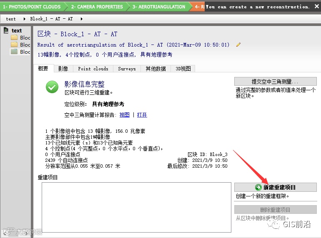The height and width of the screenshot is (238, 321).
Task: Open the Point clouds tab
Action: coord(93,69)
